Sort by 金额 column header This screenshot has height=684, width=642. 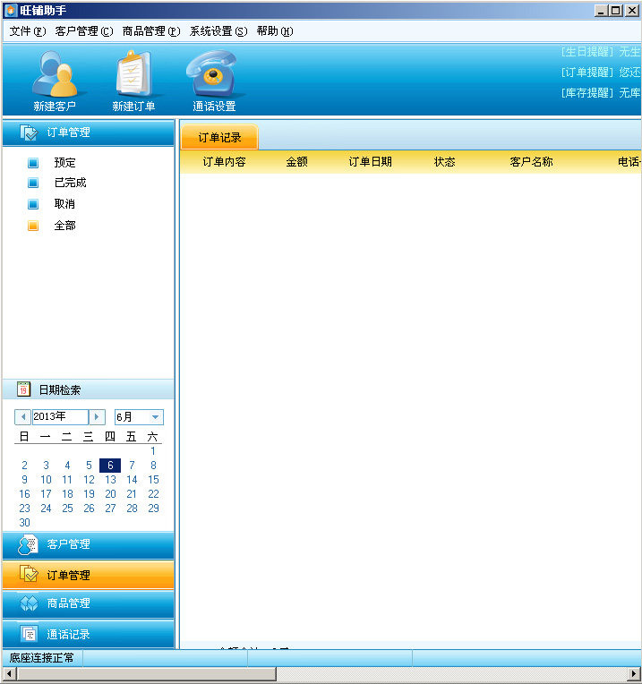296,162
